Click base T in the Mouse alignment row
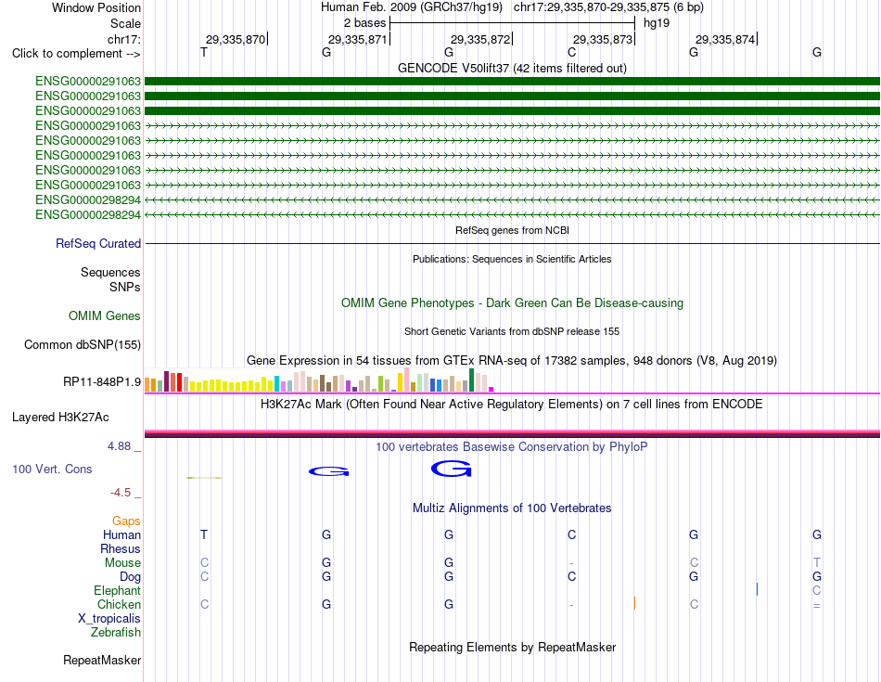 816,562
